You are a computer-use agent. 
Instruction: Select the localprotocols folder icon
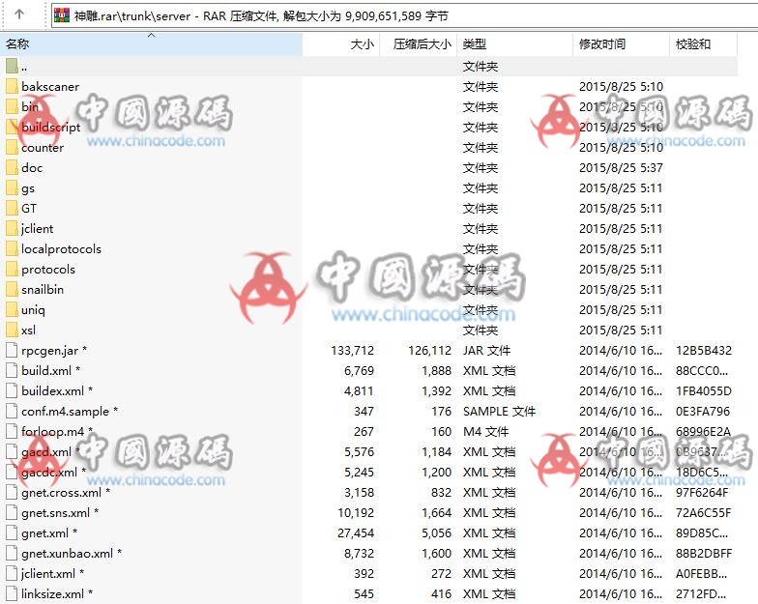12,249
